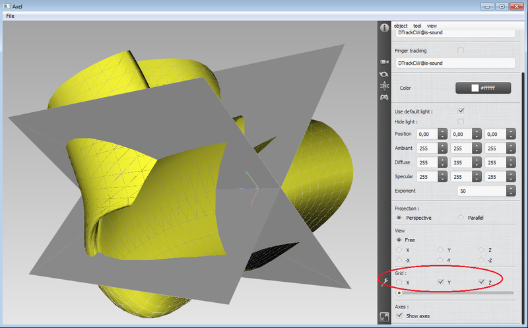Enable the Finger tracking checkbox
Image resolution: width=528 pixels, height=328 pixels.
461,50
